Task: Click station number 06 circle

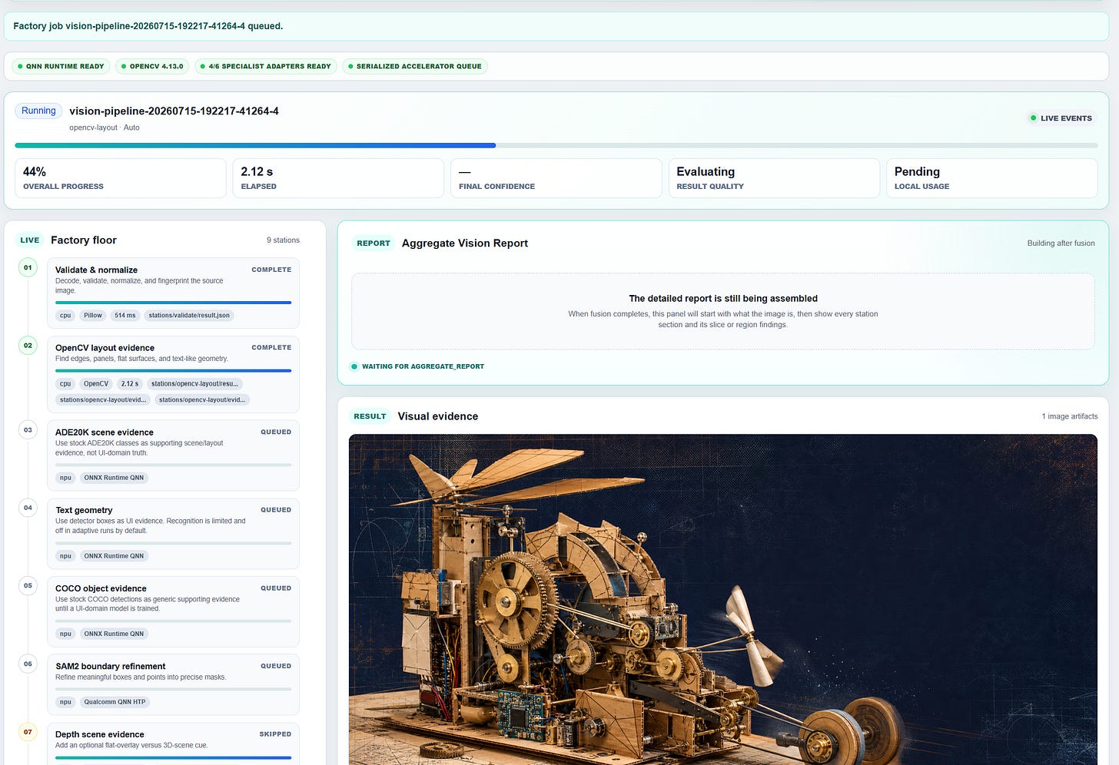Action: [28, 664]
